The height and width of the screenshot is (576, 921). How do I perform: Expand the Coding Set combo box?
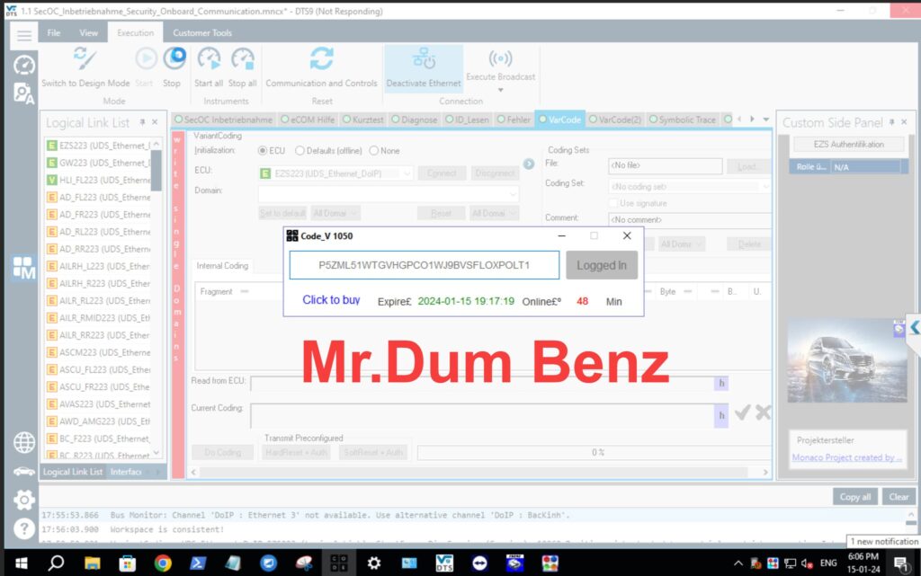(x=766, y=187)
